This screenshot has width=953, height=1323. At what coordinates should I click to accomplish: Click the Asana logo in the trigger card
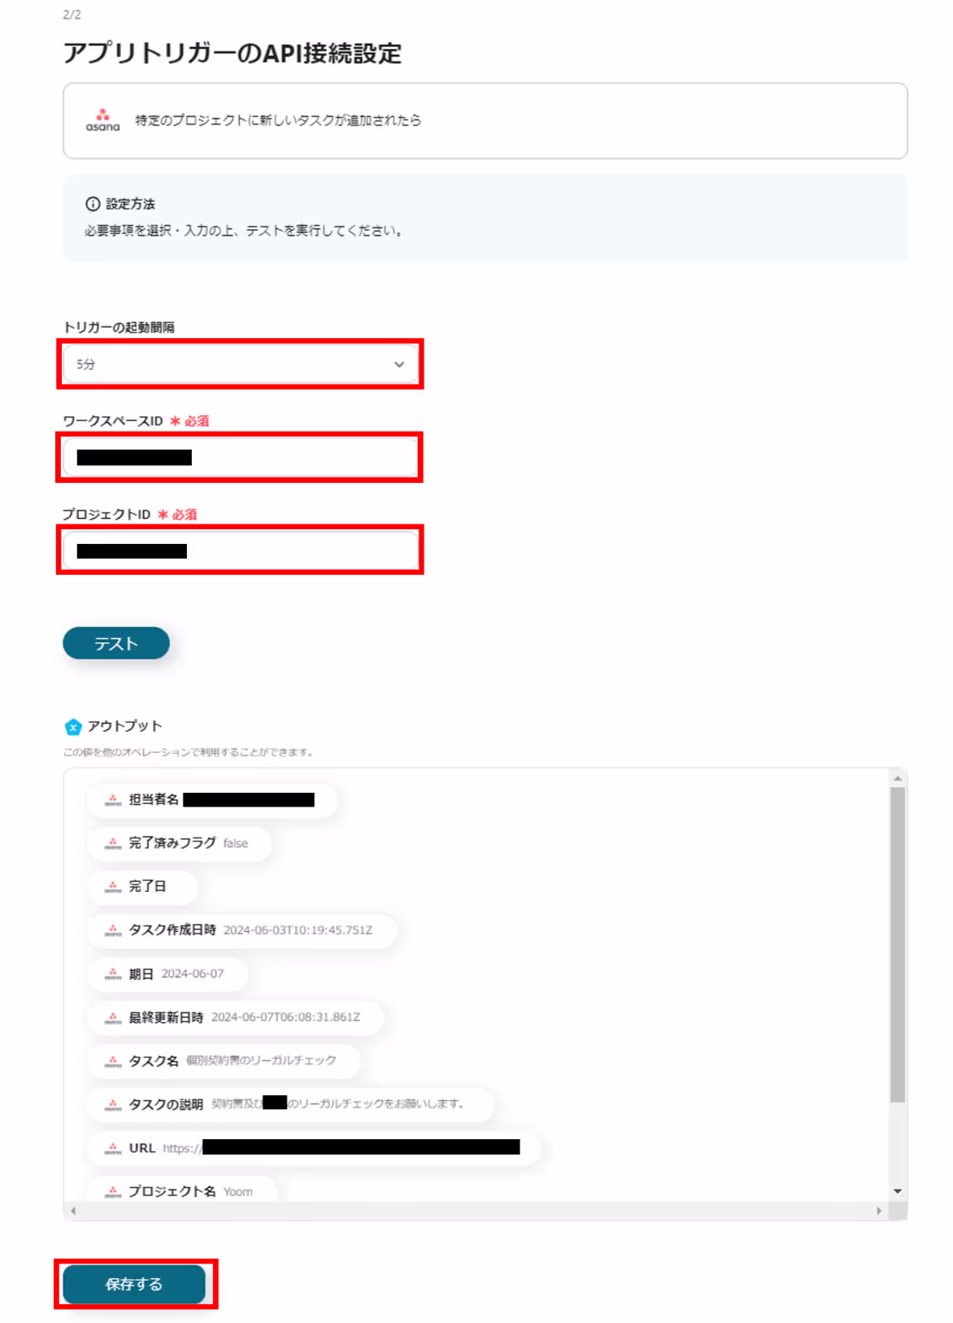tap(102, 120)
